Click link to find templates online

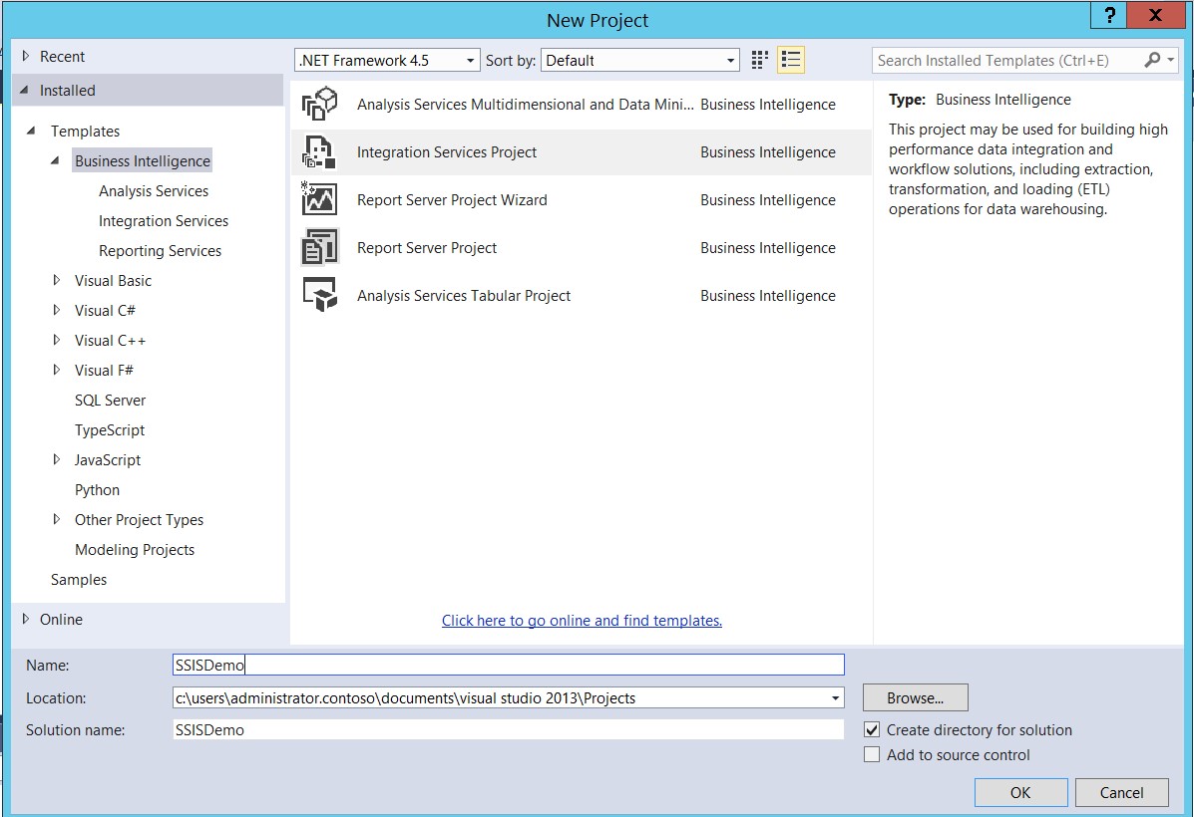click(x=582, y=621)
